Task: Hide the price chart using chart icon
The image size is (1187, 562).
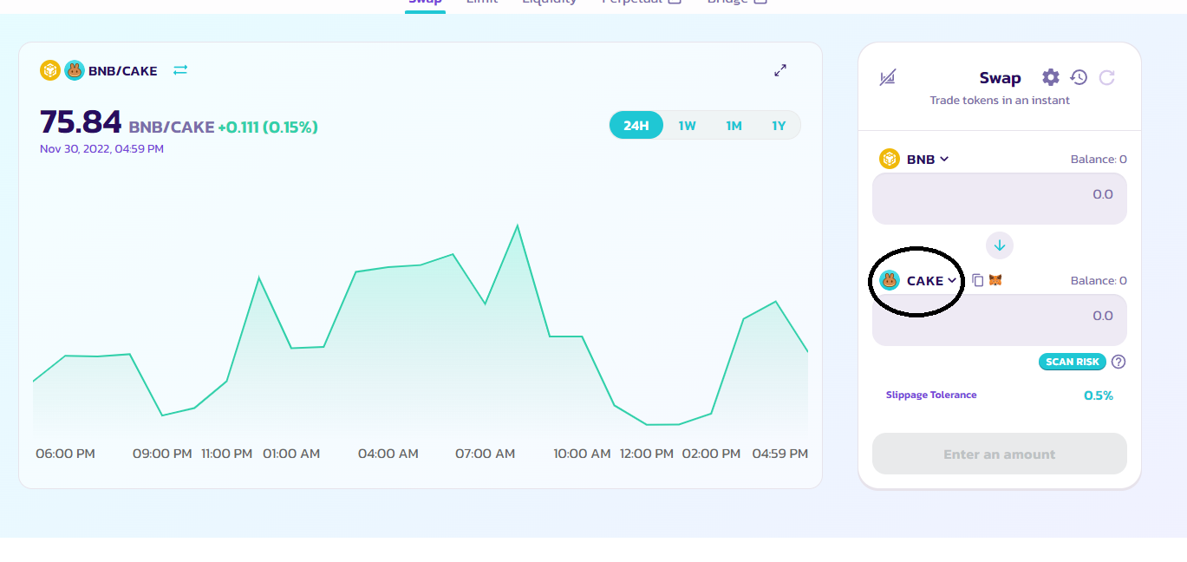Action: 887,78
